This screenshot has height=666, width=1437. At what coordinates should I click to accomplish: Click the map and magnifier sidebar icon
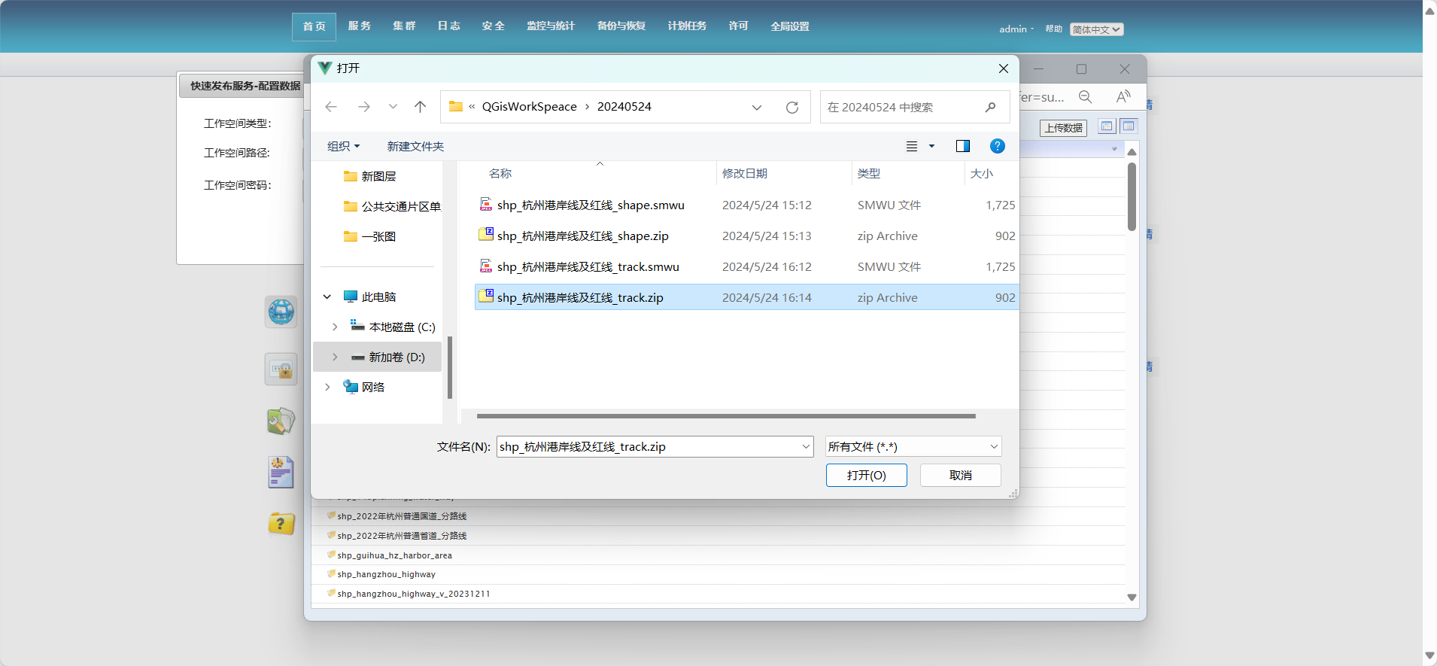click(x=281, y=421)
